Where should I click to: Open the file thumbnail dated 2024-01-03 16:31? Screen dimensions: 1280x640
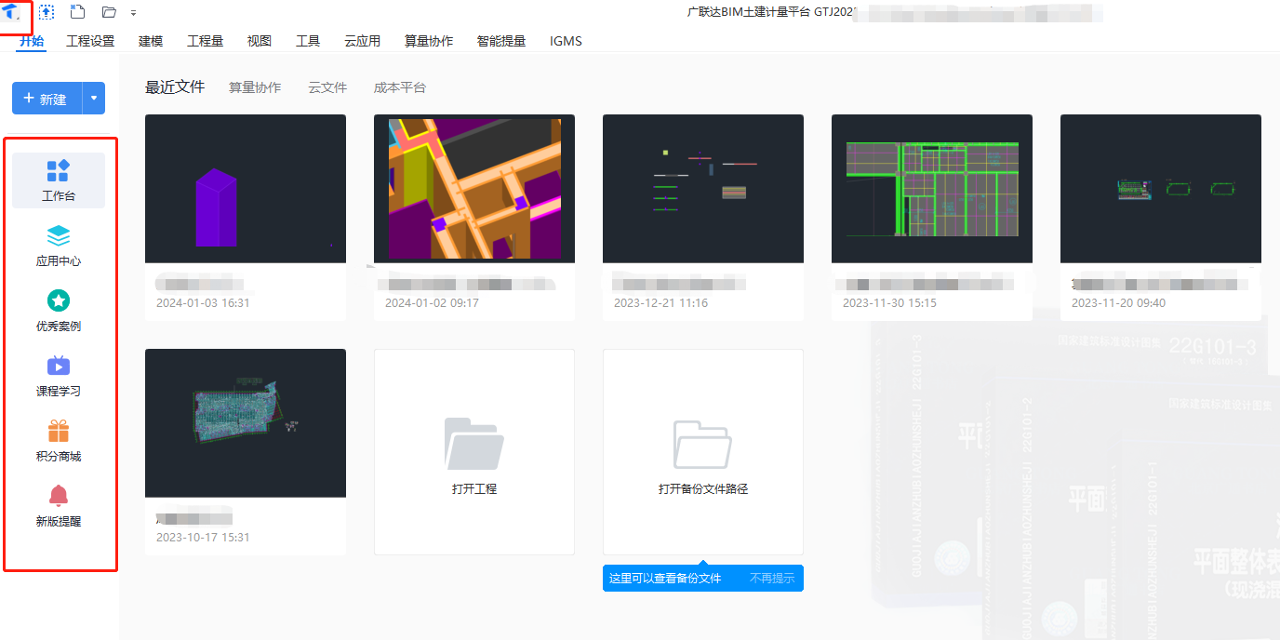point(246,189)
